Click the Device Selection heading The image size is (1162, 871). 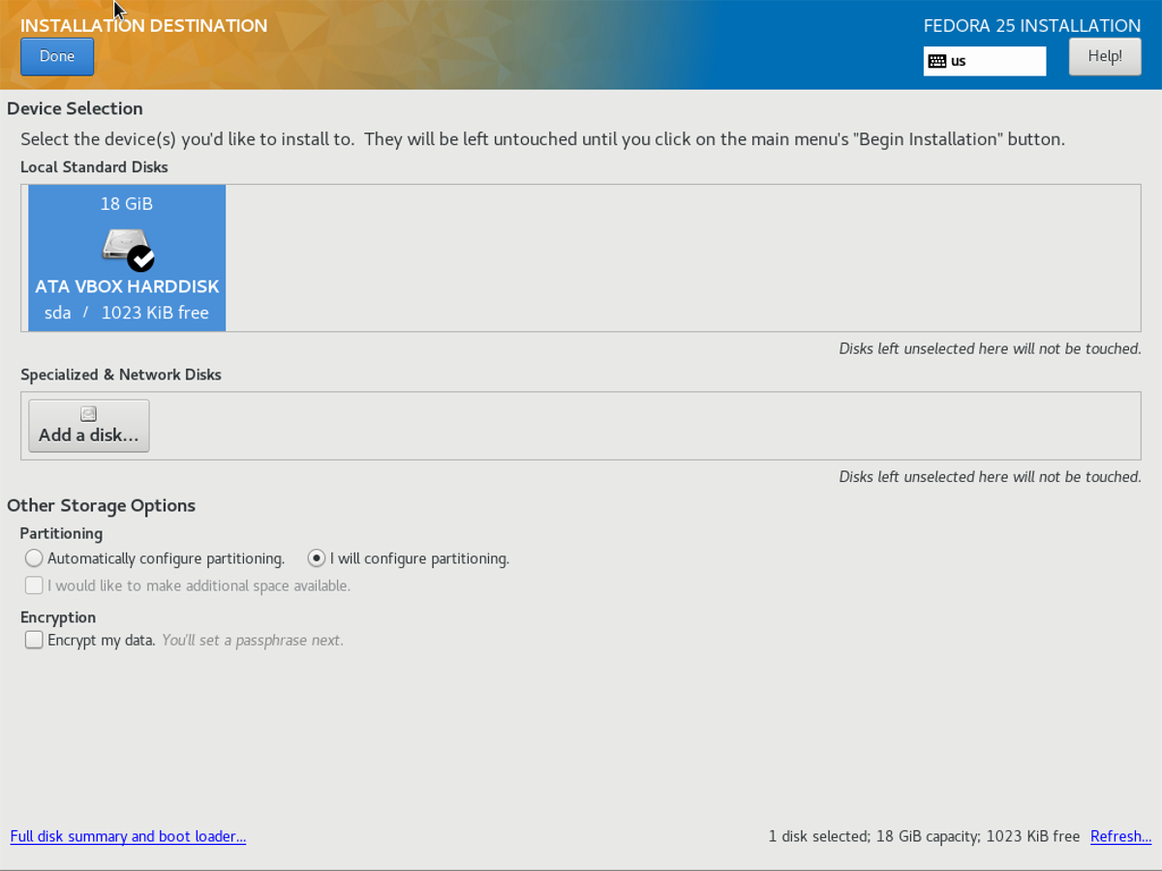pos(75,108)
